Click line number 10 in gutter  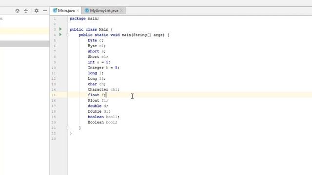[54, 68]
